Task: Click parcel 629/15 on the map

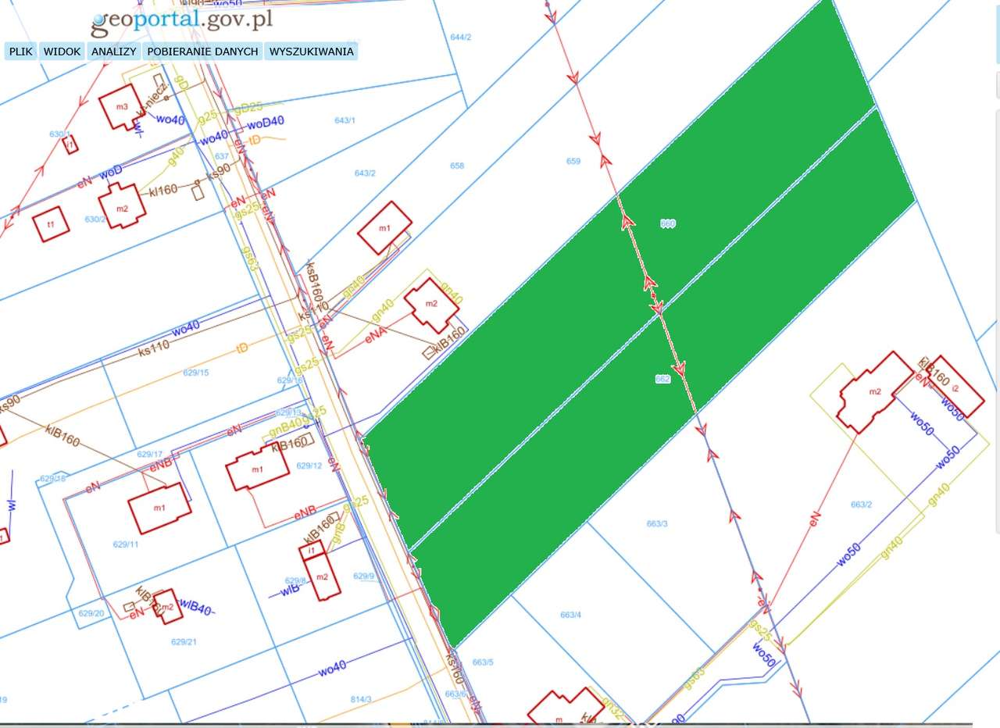Action: [198, 372]
